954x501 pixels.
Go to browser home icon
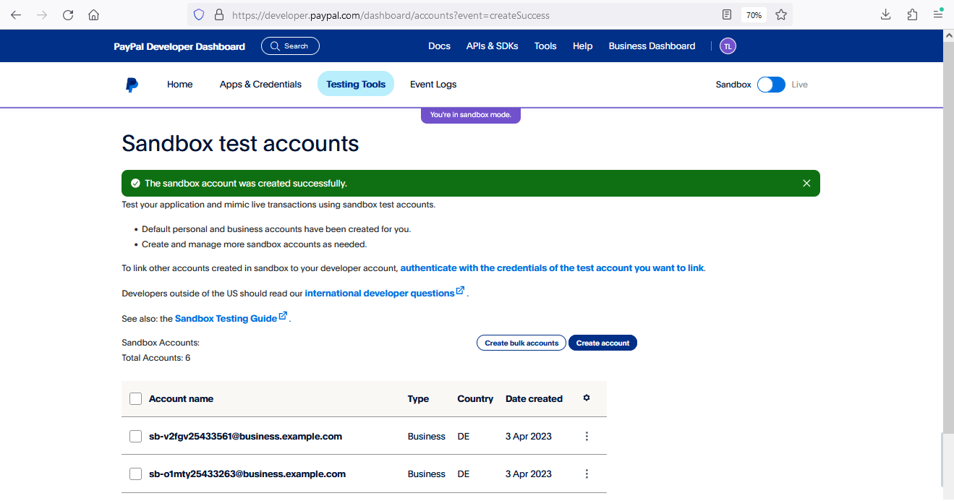93,14
